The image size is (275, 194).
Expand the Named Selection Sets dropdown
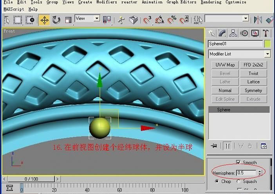tap(246, 18)
